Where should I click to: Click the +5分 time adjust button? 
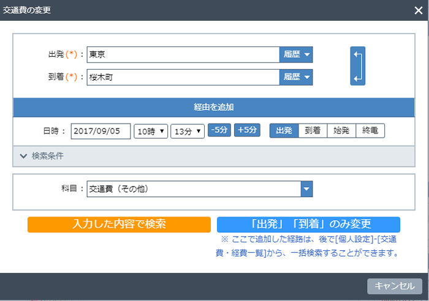[x=247, y=130]
